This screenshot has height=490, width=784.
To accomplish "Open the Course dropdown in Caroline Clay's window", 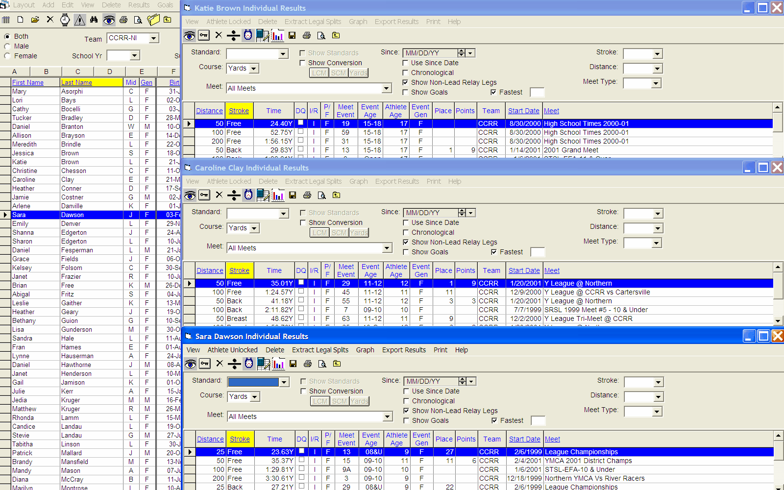I will [x=253, y=228].
